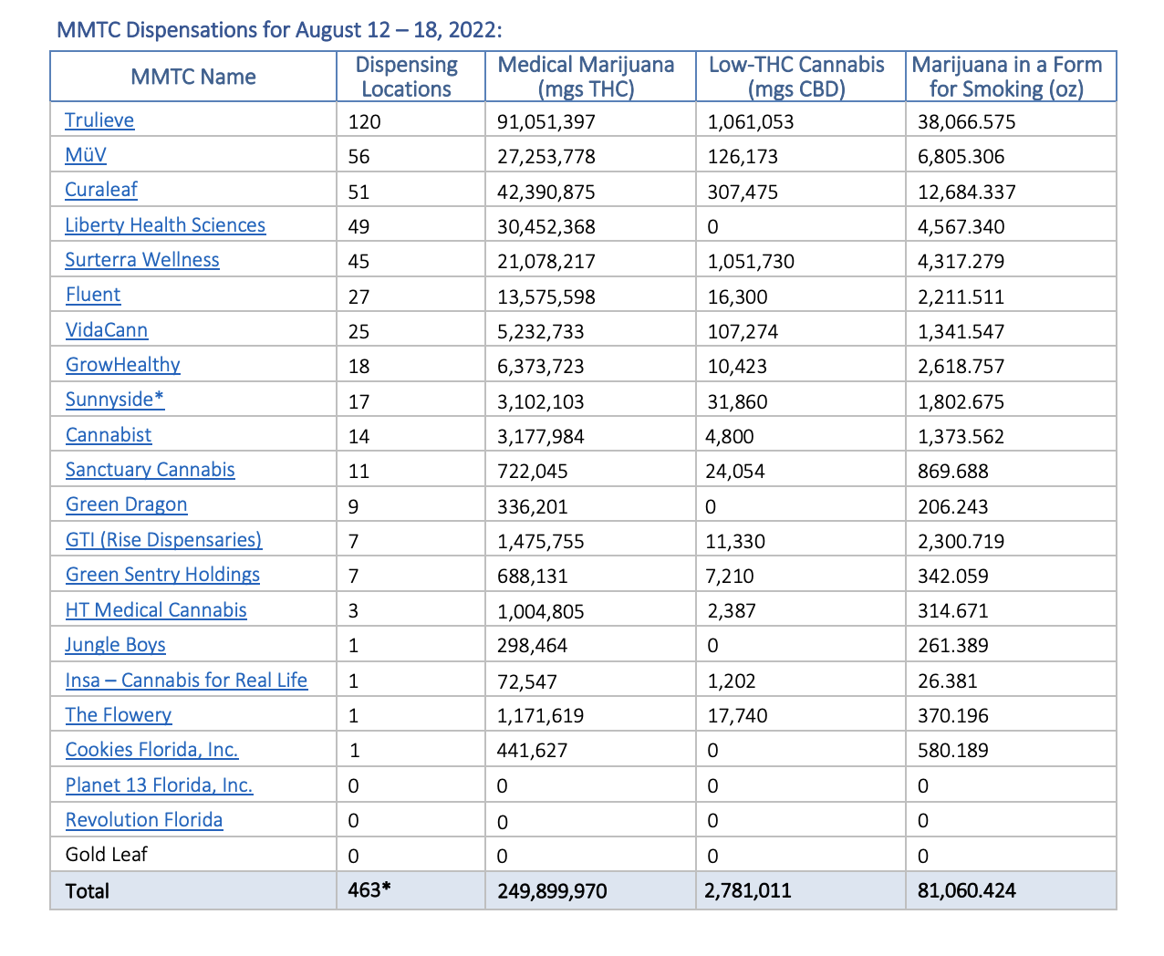Click the Curaleaf link
1164x956 pixels.
101,190
